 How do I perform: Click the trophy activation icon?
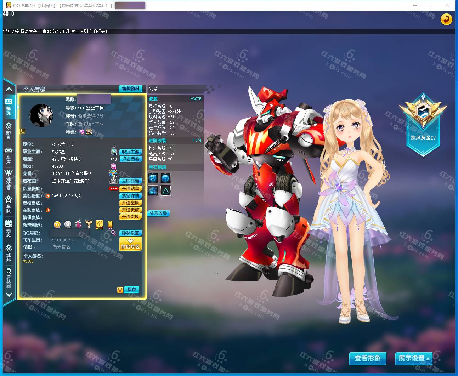(89, 224)
